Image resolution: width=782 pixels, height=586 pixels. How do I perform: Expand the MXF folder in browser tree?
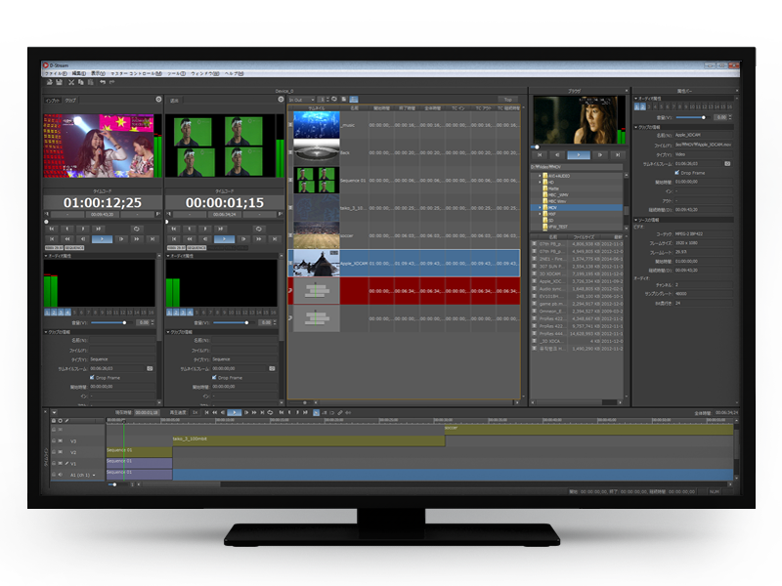tap(541, 214)
